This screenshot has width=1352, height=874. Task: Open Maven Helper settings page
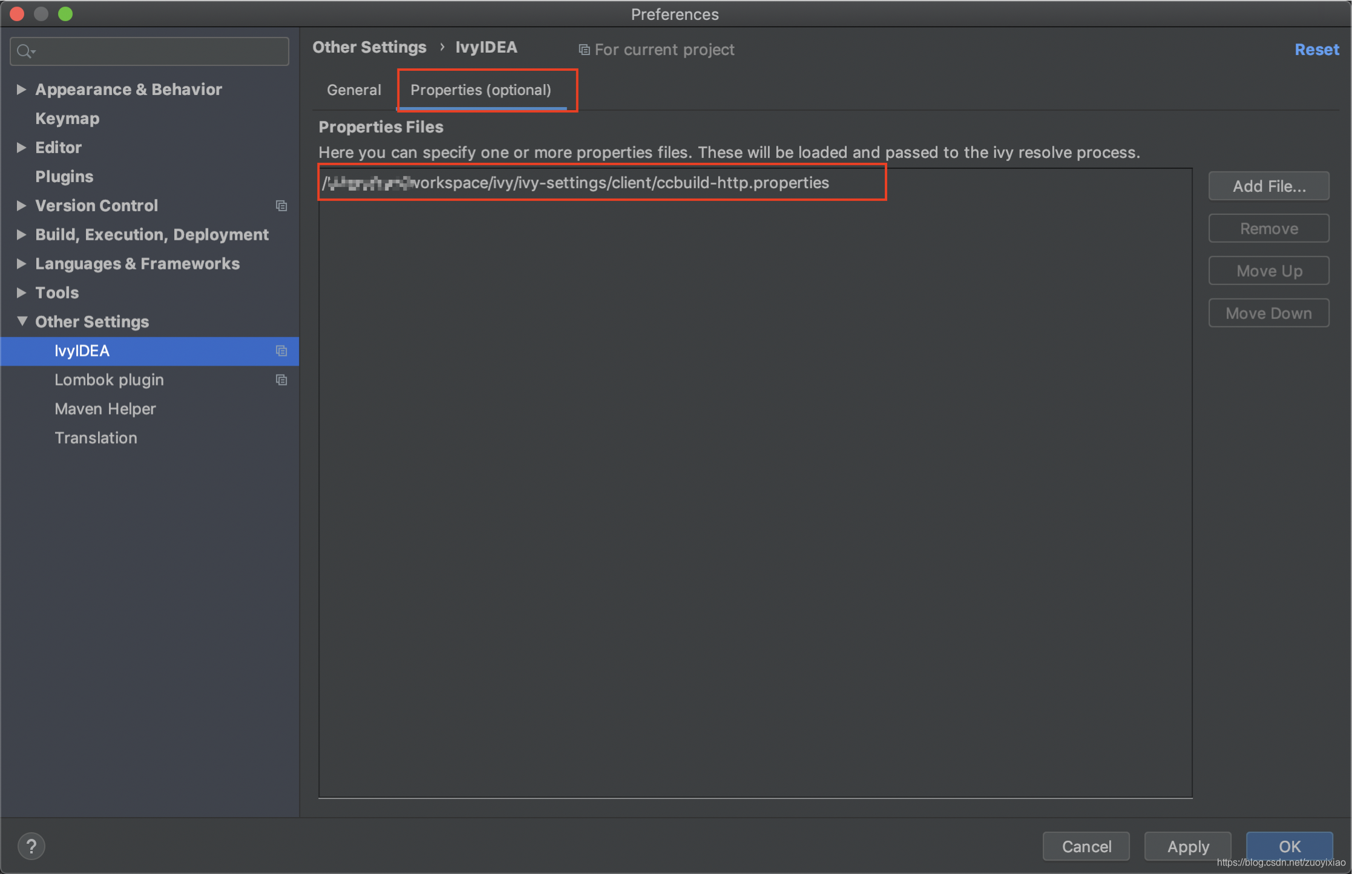click(x=105, y=409)
